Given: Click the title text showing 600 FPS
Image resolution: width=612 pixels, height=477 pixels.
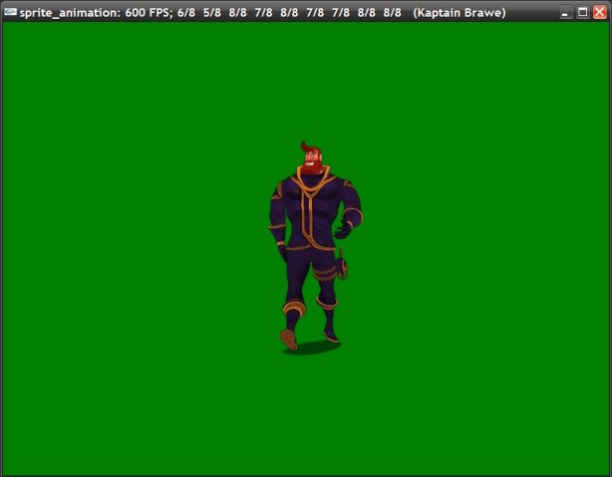Looking at the screenshot, I should coord(149,13).
